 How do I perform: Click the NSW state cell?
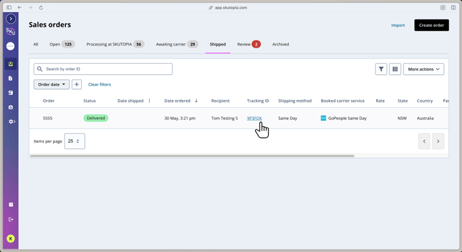[x=402, y=118]
